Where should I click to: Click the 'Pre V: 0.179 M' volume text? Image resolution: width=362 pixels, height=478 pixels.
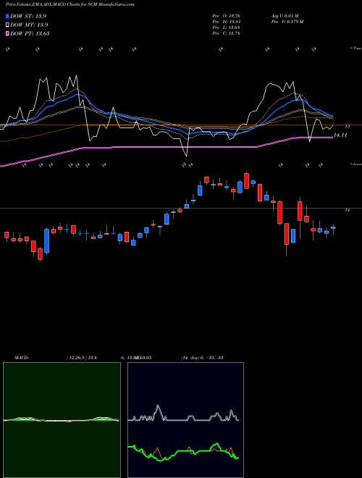point(287,21)
